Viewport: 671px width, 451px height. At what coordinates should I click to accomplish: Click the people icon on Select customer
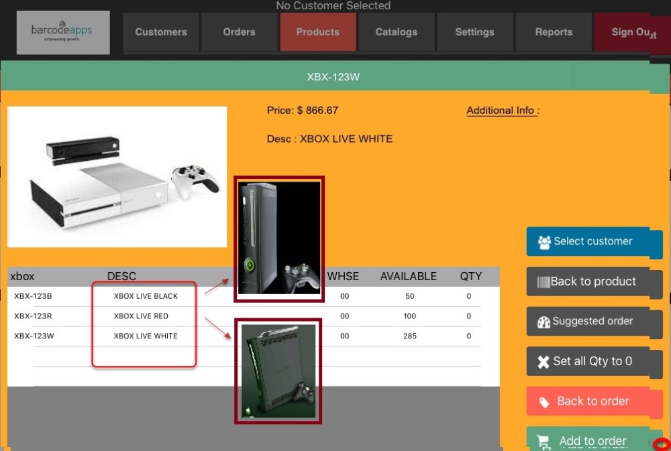pos(544,242)
